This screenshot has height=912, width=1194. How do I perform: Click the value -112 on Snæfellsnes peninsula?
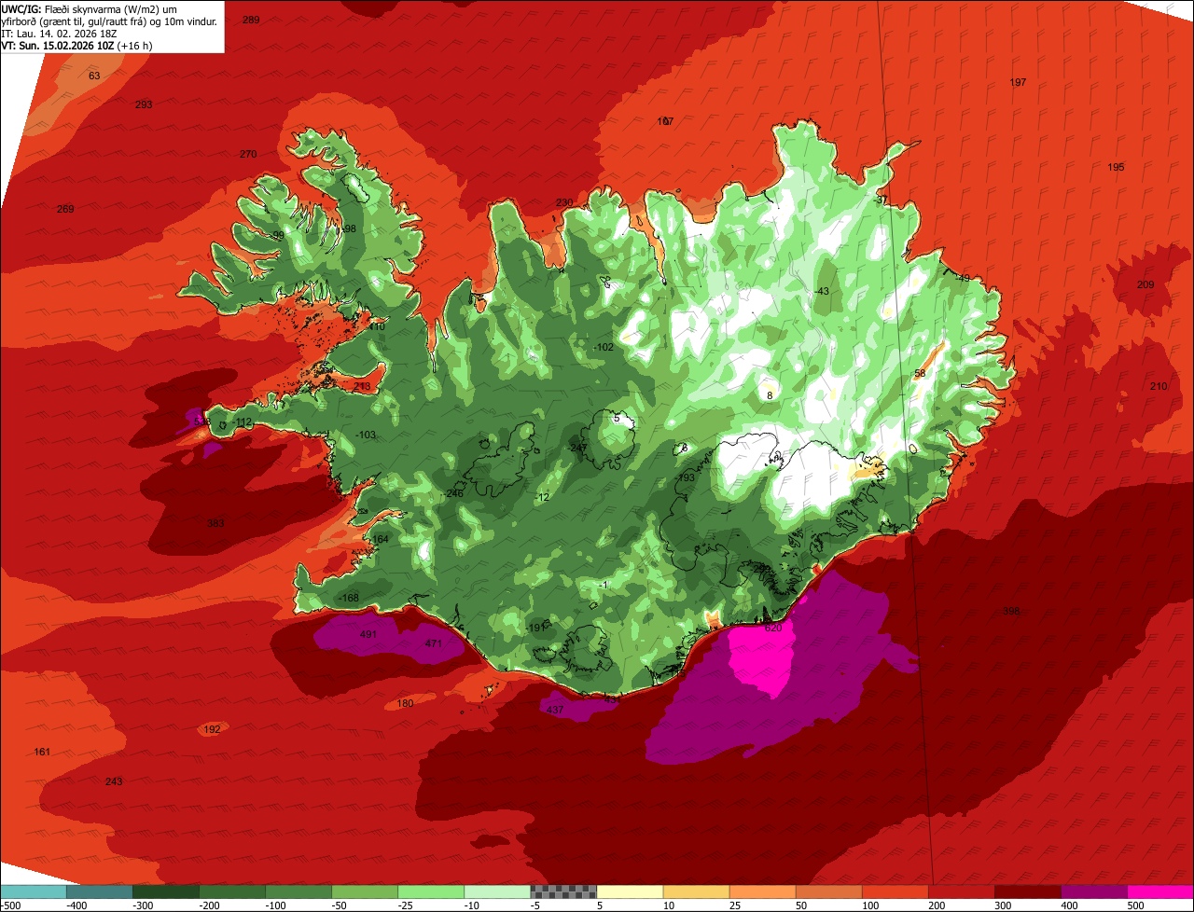point(243,422)
